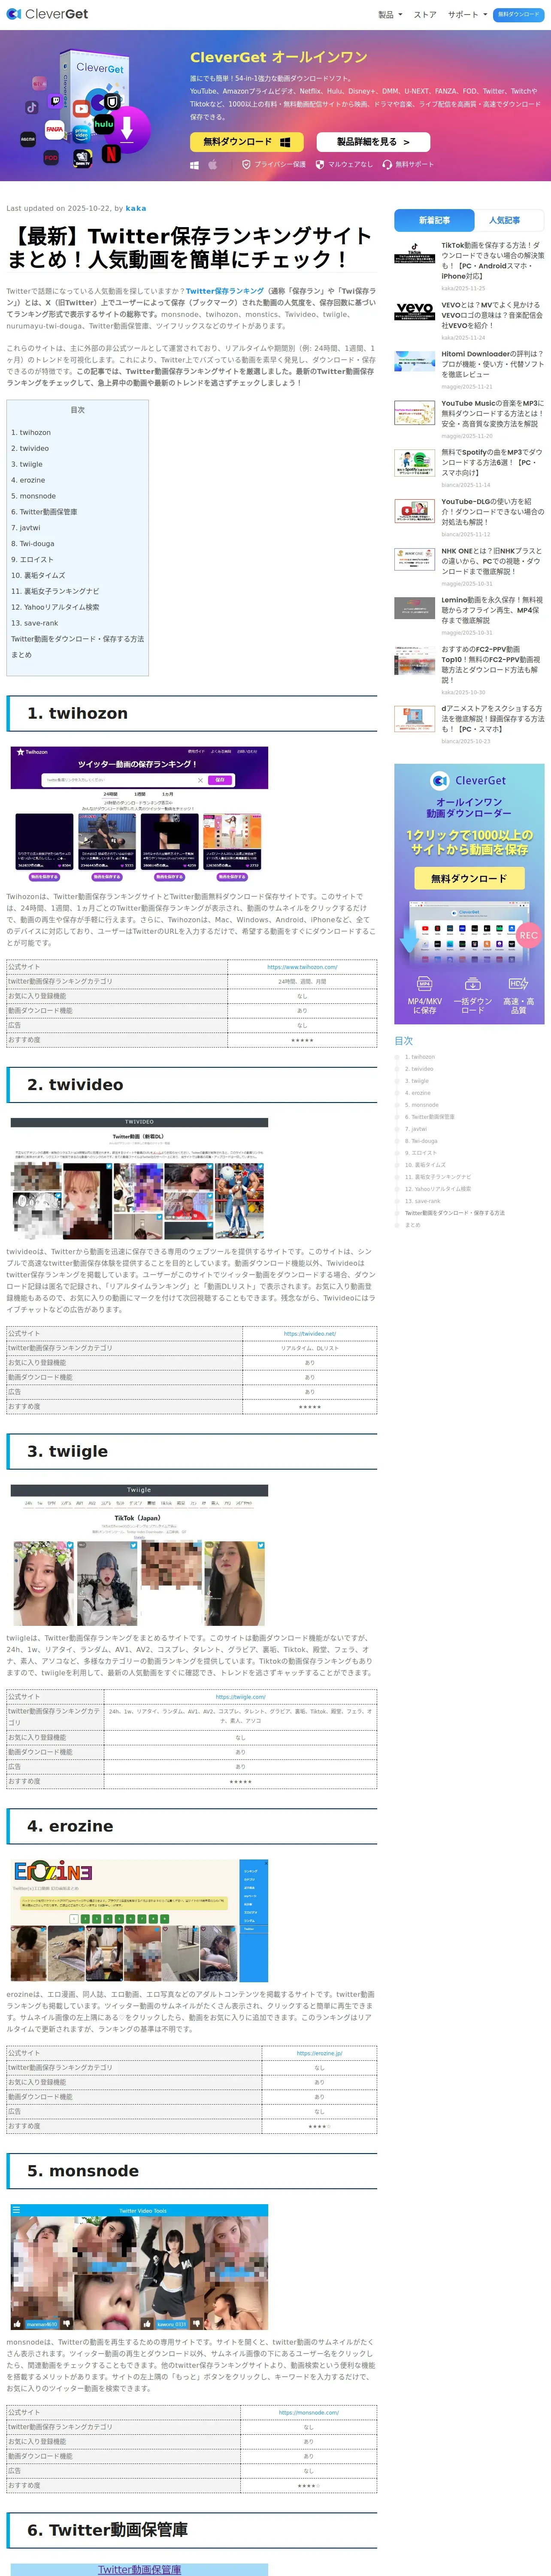551x2576 pixels.
Task: Jump to 5. monsnode in 目次 box
Action: (x=33, y=496)
